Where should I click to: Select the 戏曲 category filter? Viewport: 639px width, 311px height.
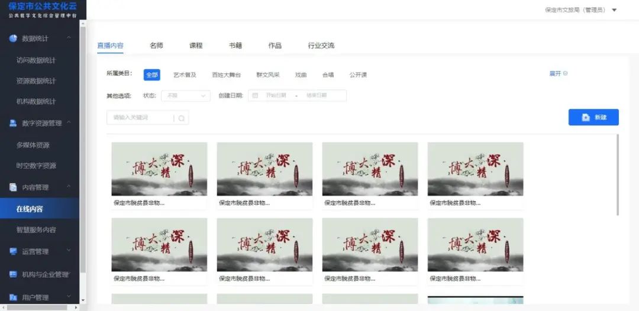coord(301,75)
